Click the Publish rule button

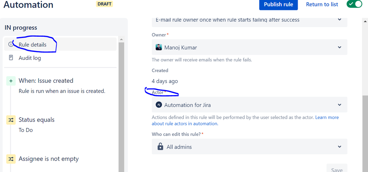pyautogui.click(x=278, y=4)
